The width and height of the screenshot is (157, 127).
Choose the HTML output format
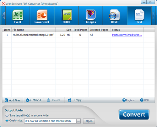(x=115, y=16)
